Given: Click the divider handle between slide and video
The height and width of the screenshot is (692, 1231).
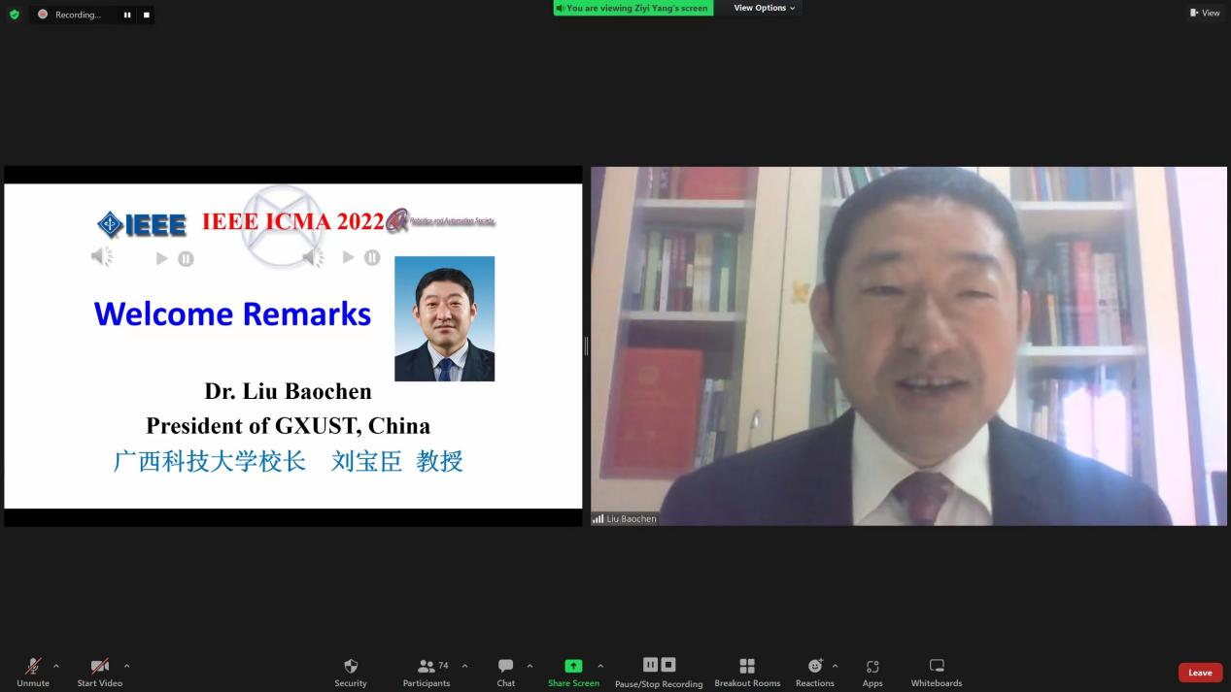Looking at the screenshot, I should coord(586,346).
